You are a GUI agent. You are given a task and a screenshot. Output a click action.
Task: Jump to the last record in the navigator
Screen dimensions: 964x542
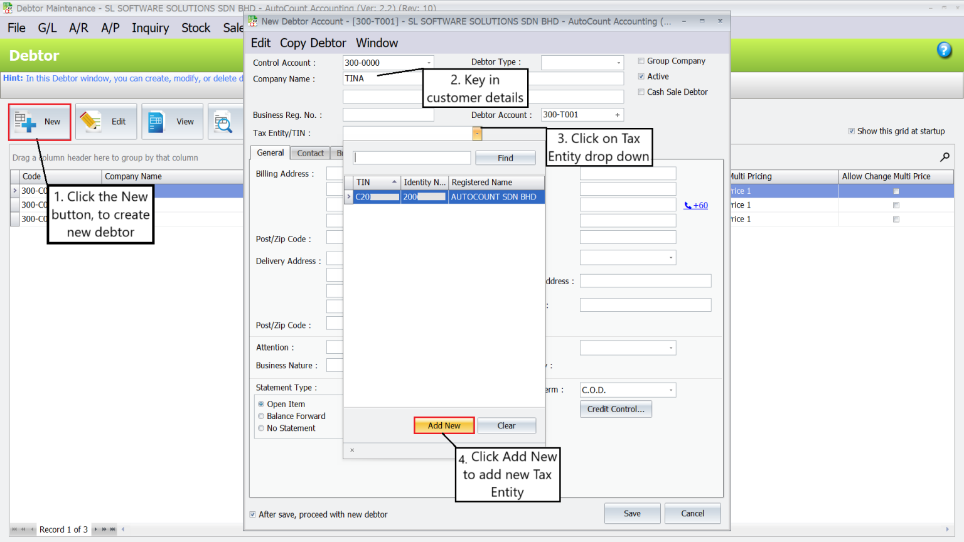113,529
